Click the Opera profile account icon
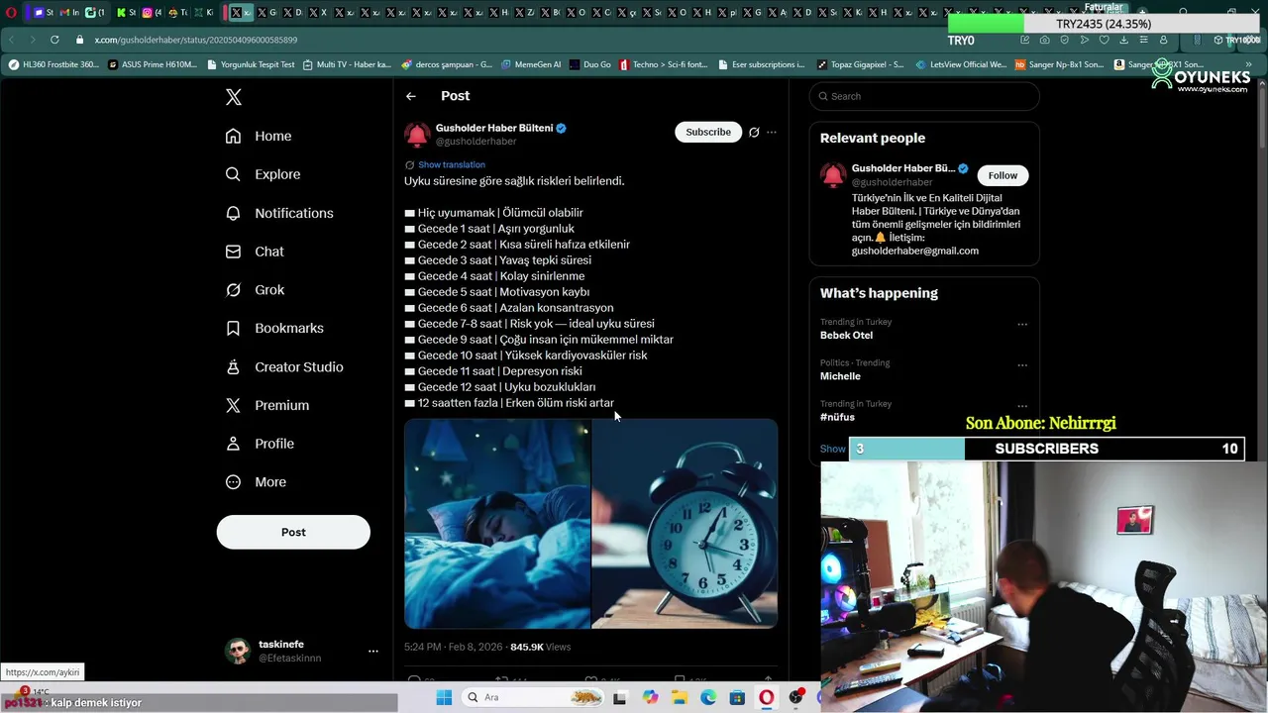 (x=1163, y=40)
